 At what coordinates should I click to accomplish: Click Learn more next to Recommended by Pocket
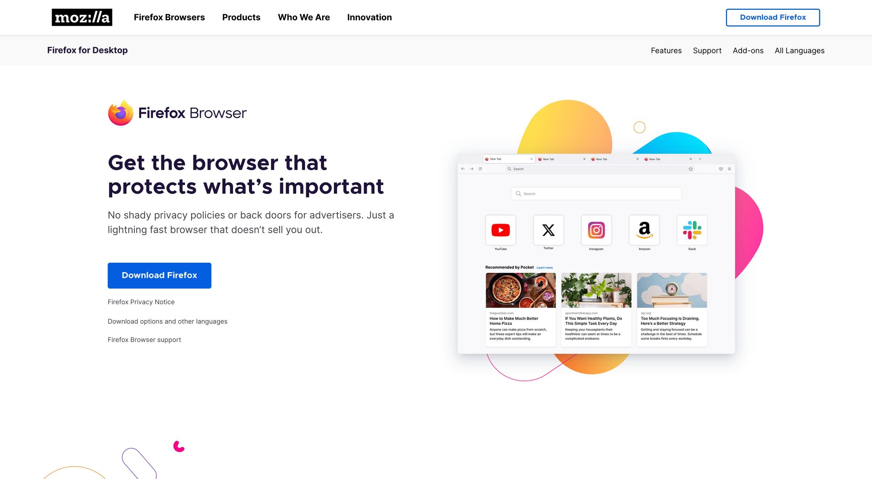tap(544, 268)
